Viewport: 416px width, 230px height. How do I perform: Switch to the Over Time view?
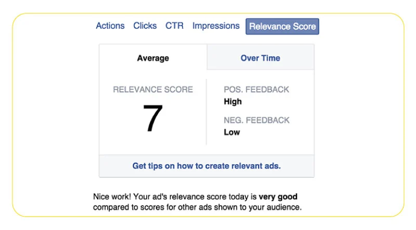tap(261, 58)
